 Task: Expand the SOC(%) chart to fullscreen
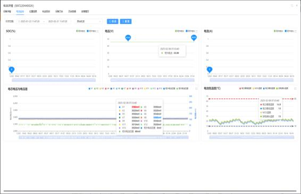pos(98,31)
